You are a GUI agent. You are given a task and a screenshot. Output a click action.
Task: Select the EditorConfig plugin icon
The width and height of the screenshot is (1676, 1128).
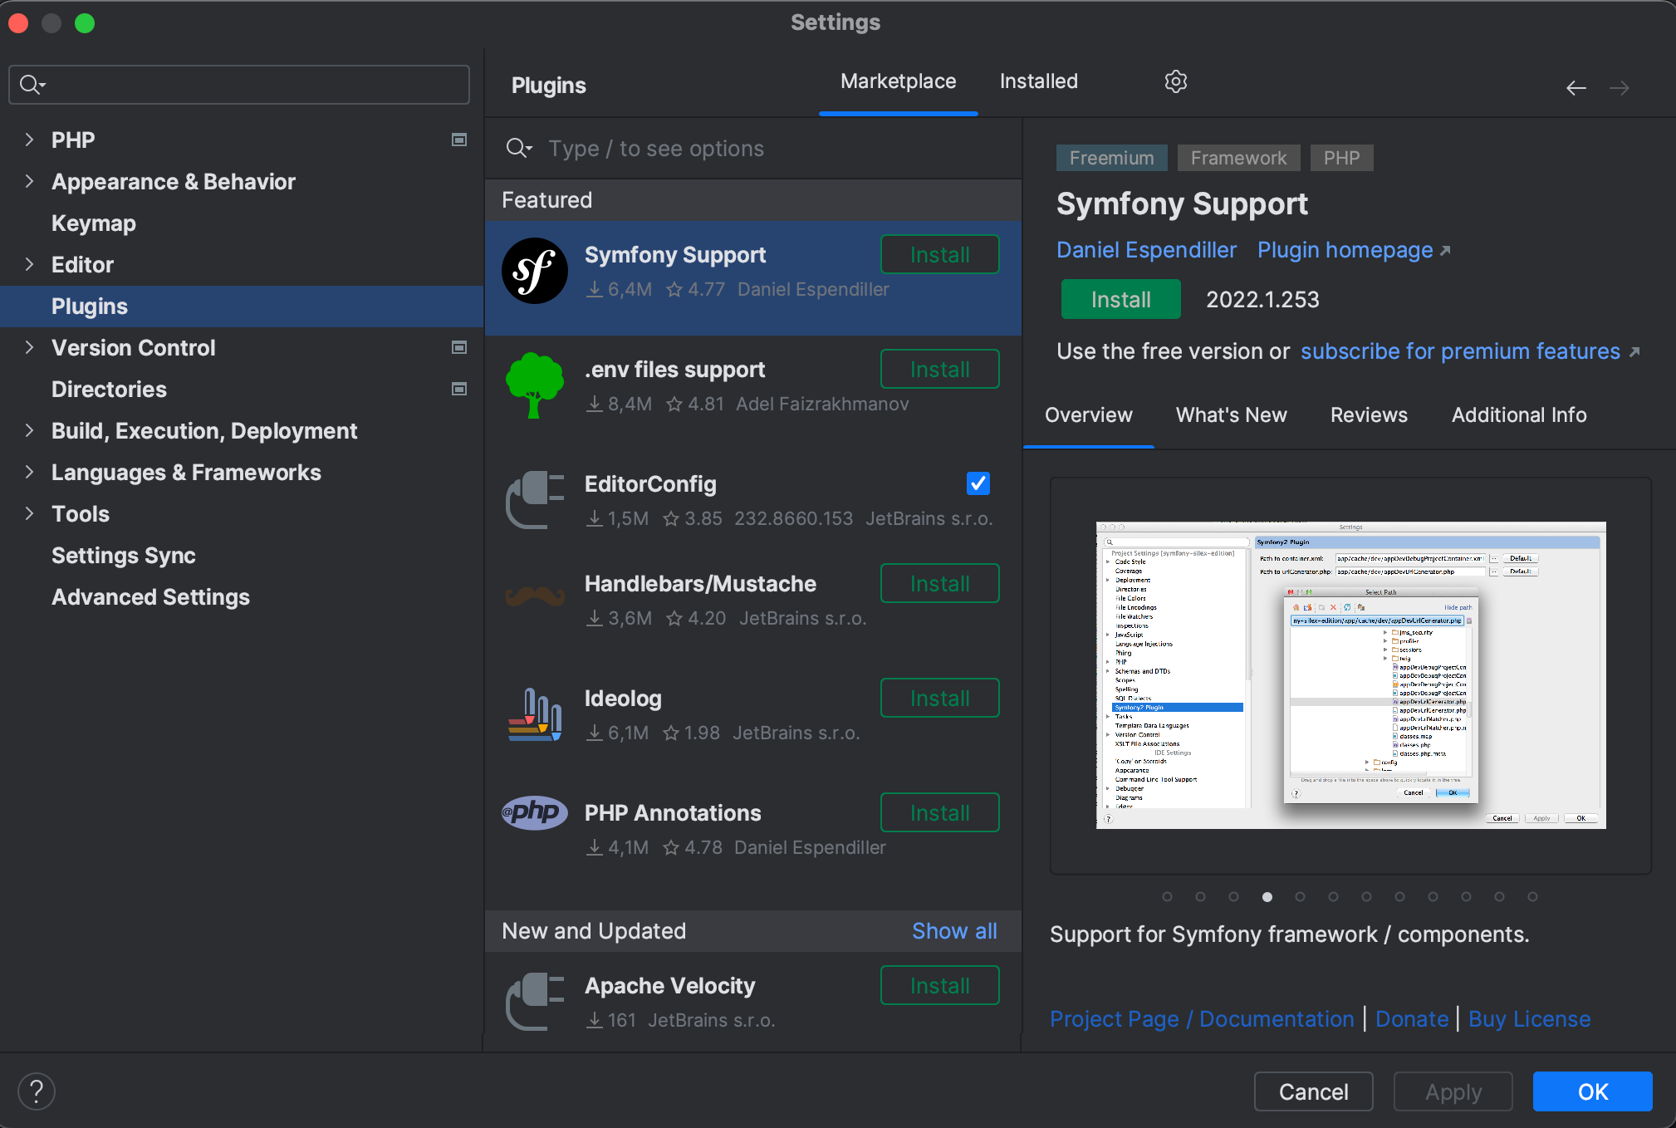(x=534, y=499)
